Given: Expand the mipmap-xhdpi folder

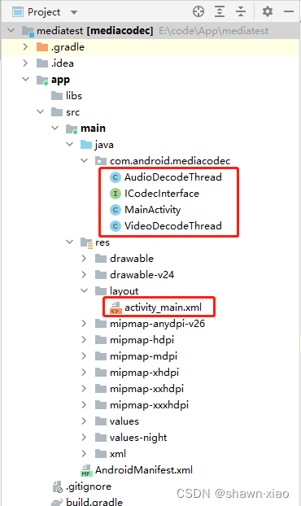Looking at the screenshot, I should coord(85,372).
